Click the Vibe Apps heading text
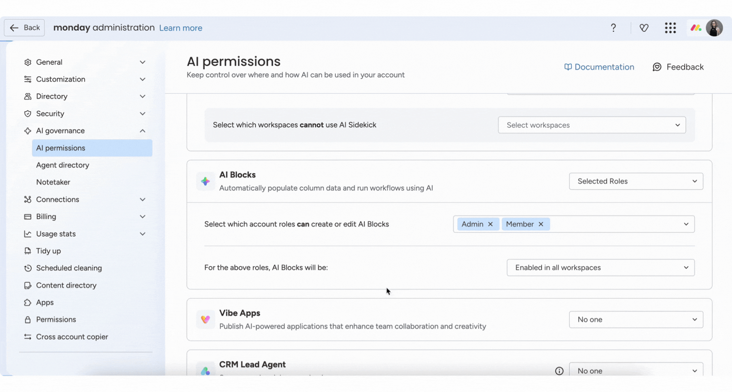Screen dimensions: 732x392 pyautogui.click(x=240, y=313)
